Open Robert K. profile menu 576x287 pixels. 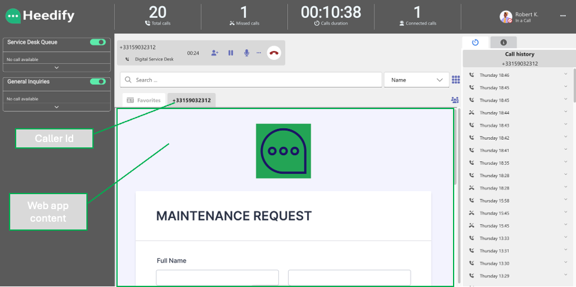click(x=562, y=16)
